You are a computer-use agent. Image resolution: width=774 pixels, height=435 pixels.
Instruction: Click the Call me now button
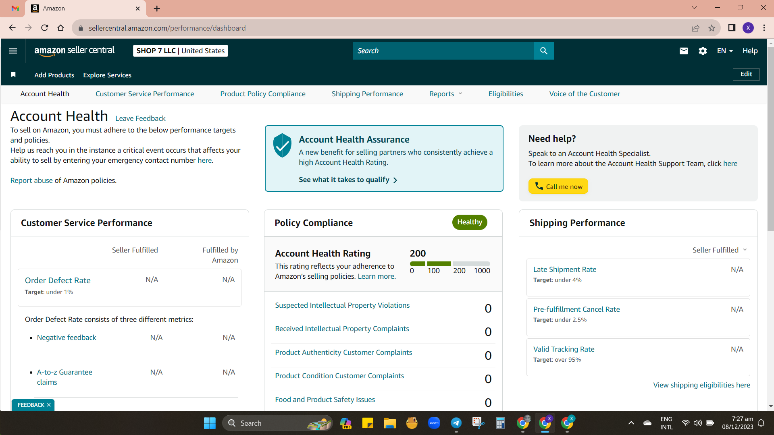[x=558, y=186]
